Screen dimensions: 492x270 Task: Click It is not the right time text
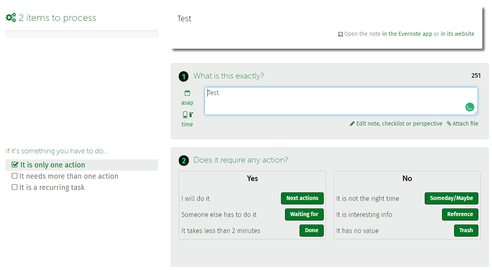[x=368, y=198]
